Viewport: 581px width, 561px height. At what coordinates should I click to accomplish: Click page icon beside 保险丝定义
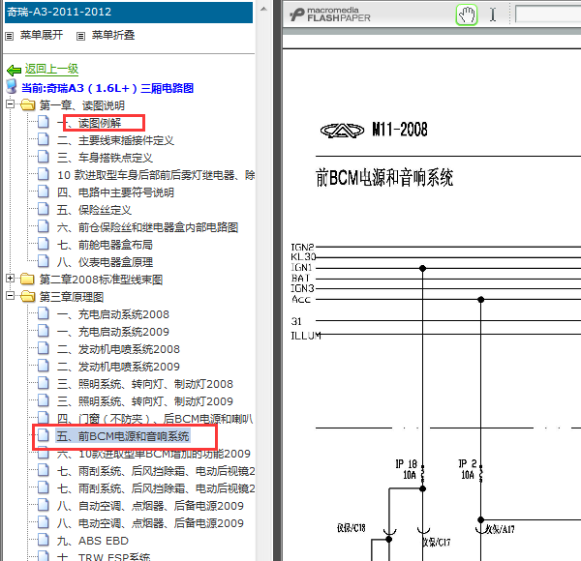click(44, 209)
